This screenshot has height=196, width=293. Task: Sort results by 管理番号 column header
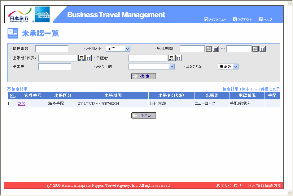tap(33, 95)
